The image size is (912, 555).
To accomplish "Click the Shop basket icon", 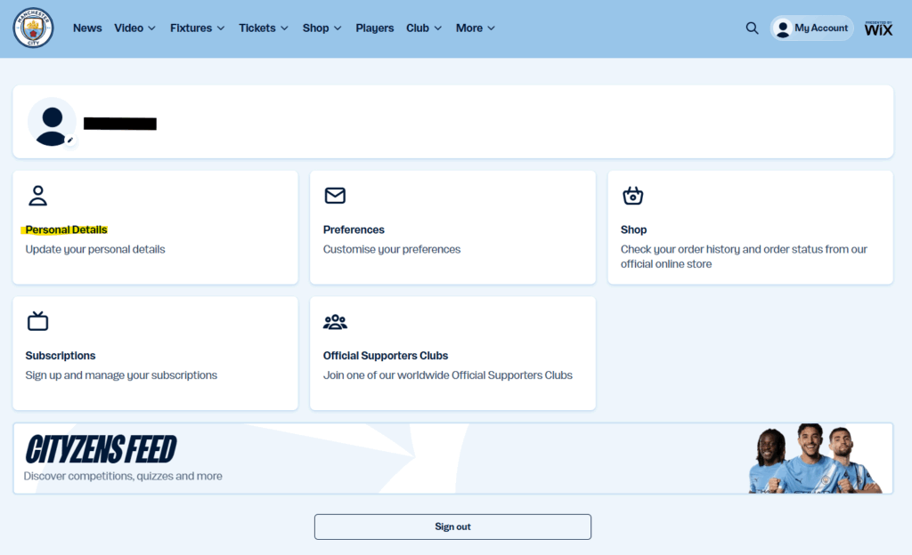I will pyautogui.click(x=632, y=196).
